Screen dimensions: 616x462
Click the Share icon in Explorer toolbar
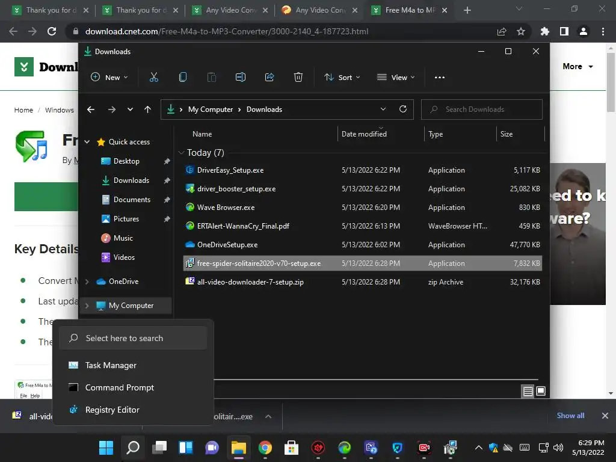click(269, 78)
